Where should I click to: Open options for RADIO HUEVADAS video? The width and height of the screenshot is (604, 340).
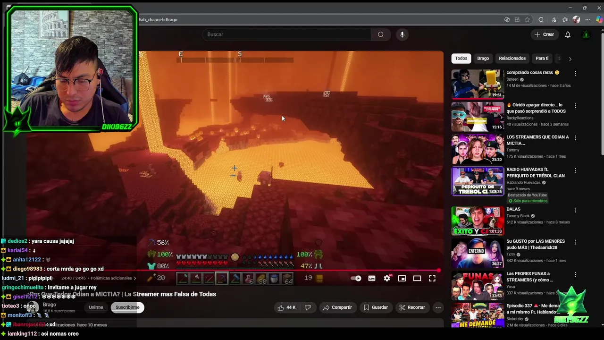point(575,170)
